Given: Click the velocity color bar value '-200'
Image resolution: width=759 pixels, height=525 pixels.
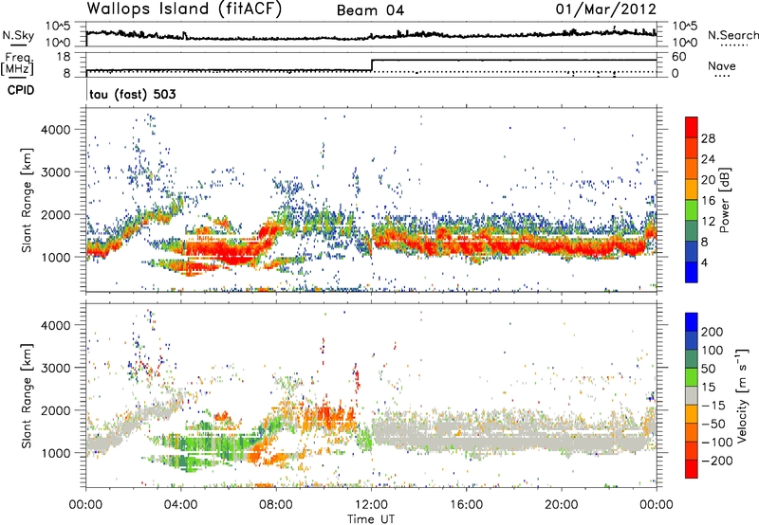Looking at the screenshot, I should coord(716,461).
